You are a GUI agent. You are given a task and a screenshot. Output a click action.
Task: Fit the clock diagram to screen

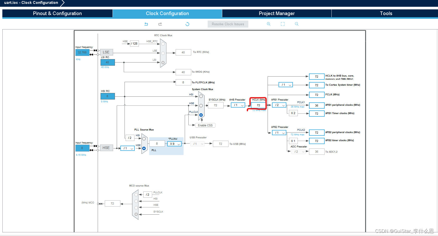click(x=283, y=24)
